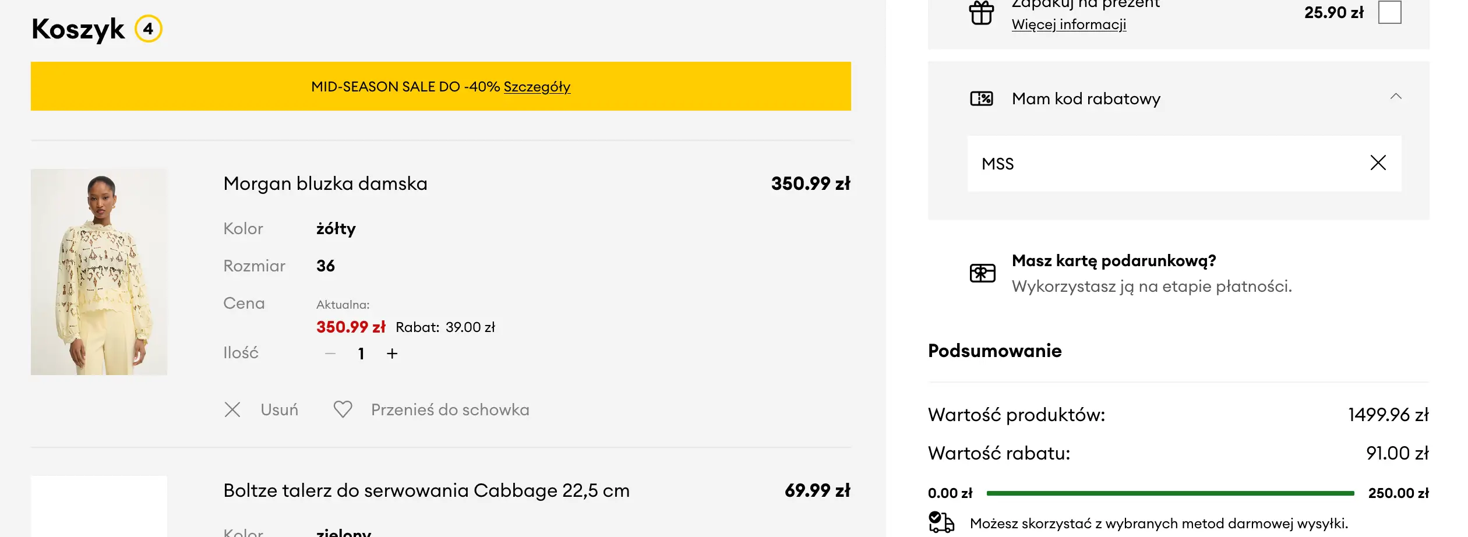Click the gift wrap icon
The height and width of the screenshot is (537, 1468).
[982, 13]
